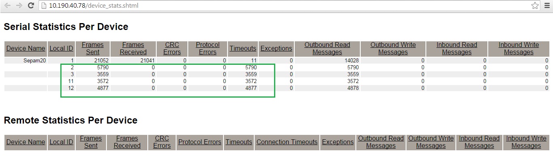The image size is (553, 160).
Task: Sort remote table by Exceptions
Action: tap(338, 142)
